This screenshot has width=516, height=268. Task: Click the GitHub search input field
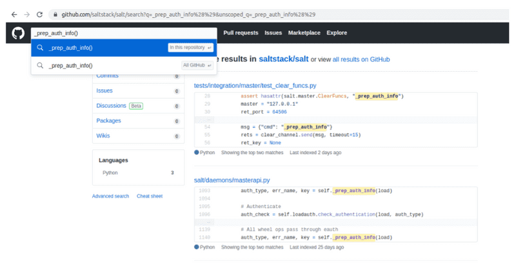[123, 32]
